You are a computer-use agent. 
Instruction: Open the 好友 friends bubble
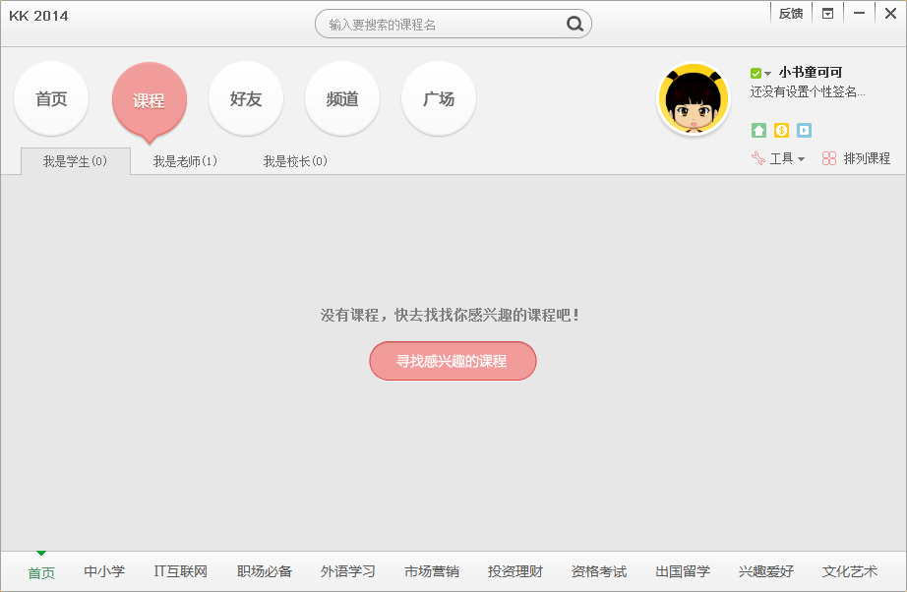[246, 98]
